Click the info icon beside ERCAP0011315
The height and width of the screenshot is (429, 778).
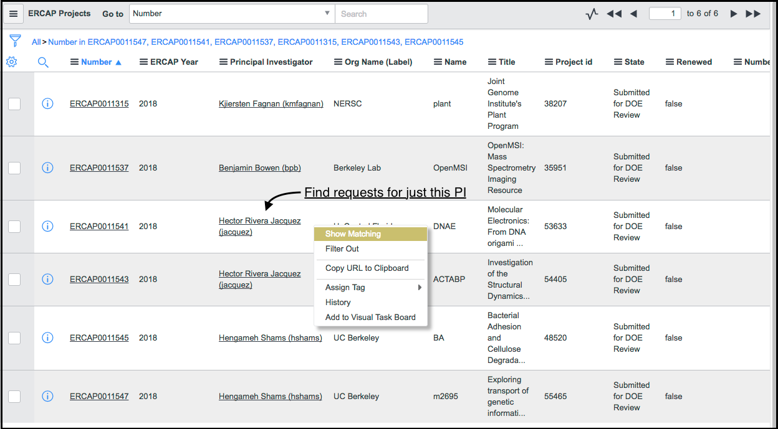(x=48, y=103)
